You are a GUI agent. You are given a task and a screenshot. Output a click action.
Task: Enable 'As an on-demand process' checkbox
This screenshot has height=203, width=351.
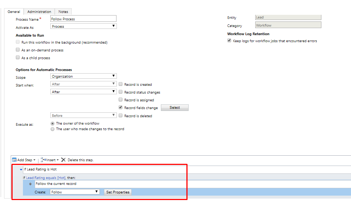pyautogui.click(x=18, y=50)
